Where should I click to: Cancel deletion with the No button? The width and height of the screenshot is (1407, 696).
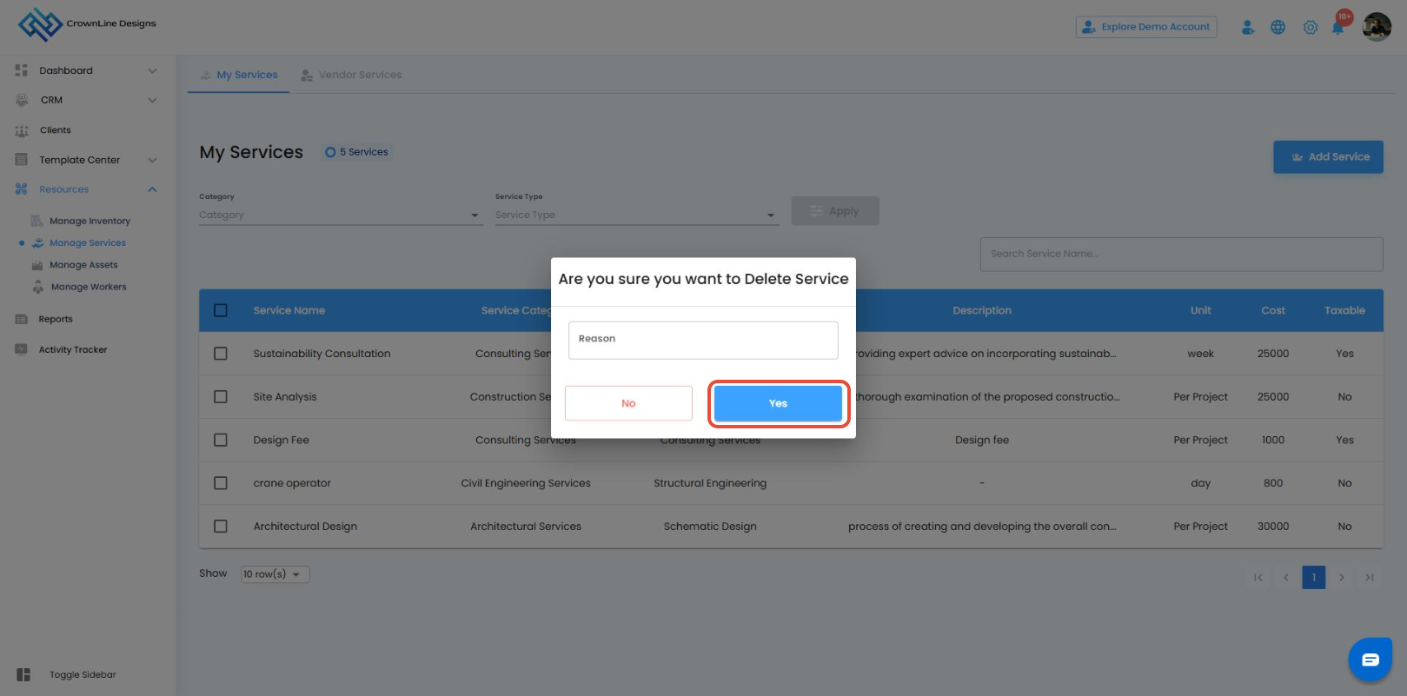[628, 403]
